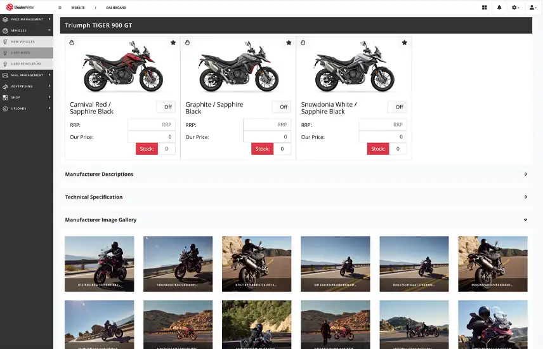Click the Advertising megaphone icon
Viewport: 543px width, 349px height.
[x=5, y=86]
